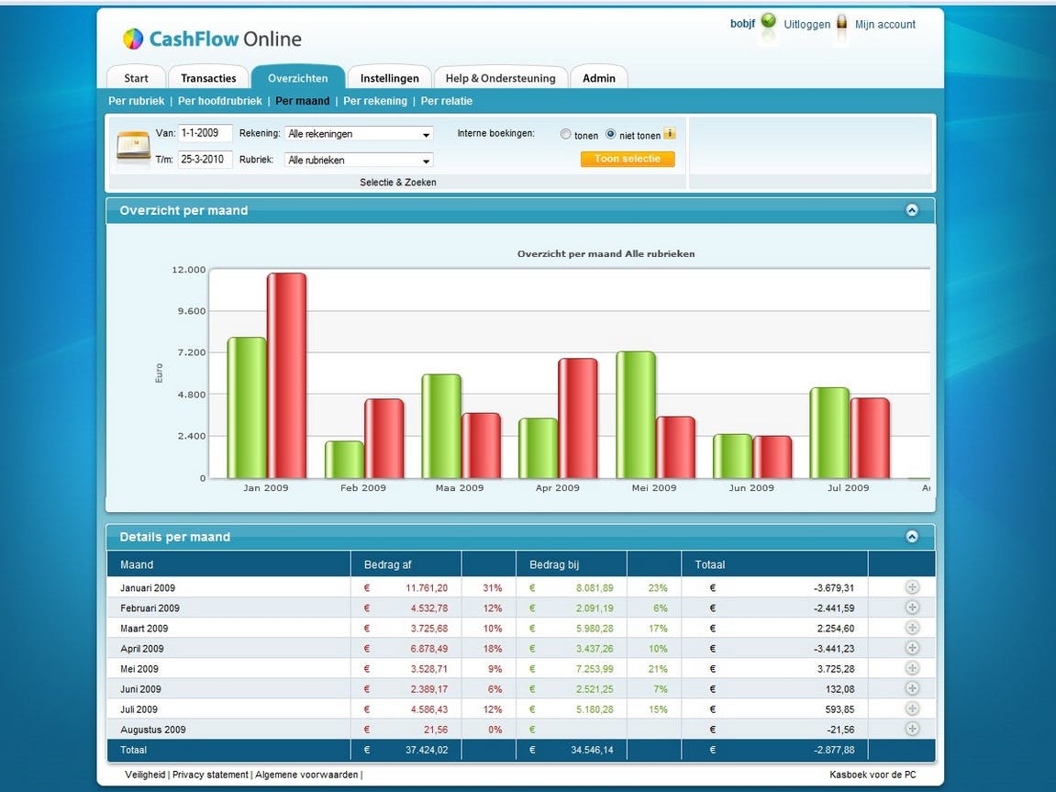Click the info icon next to niet tonen
This screenshot has height=792, width=1056.
670,133
